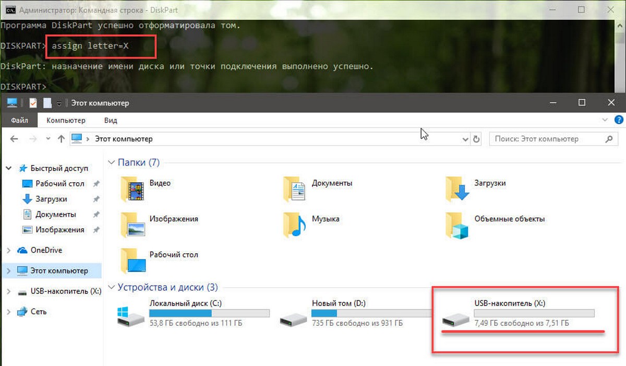The height and width of the screenshot is (366, 626).
Task: Open Документы in Quick access sidebar
Action: pos(56,215)
